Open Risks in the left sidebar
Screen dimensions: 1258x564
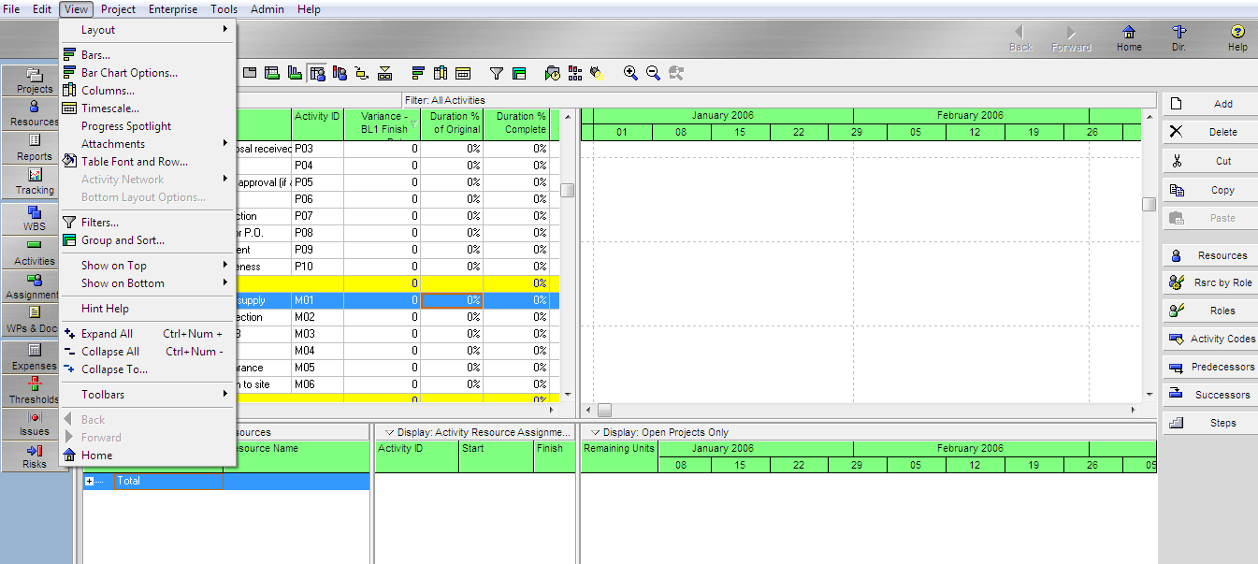[x=35, y=456]
